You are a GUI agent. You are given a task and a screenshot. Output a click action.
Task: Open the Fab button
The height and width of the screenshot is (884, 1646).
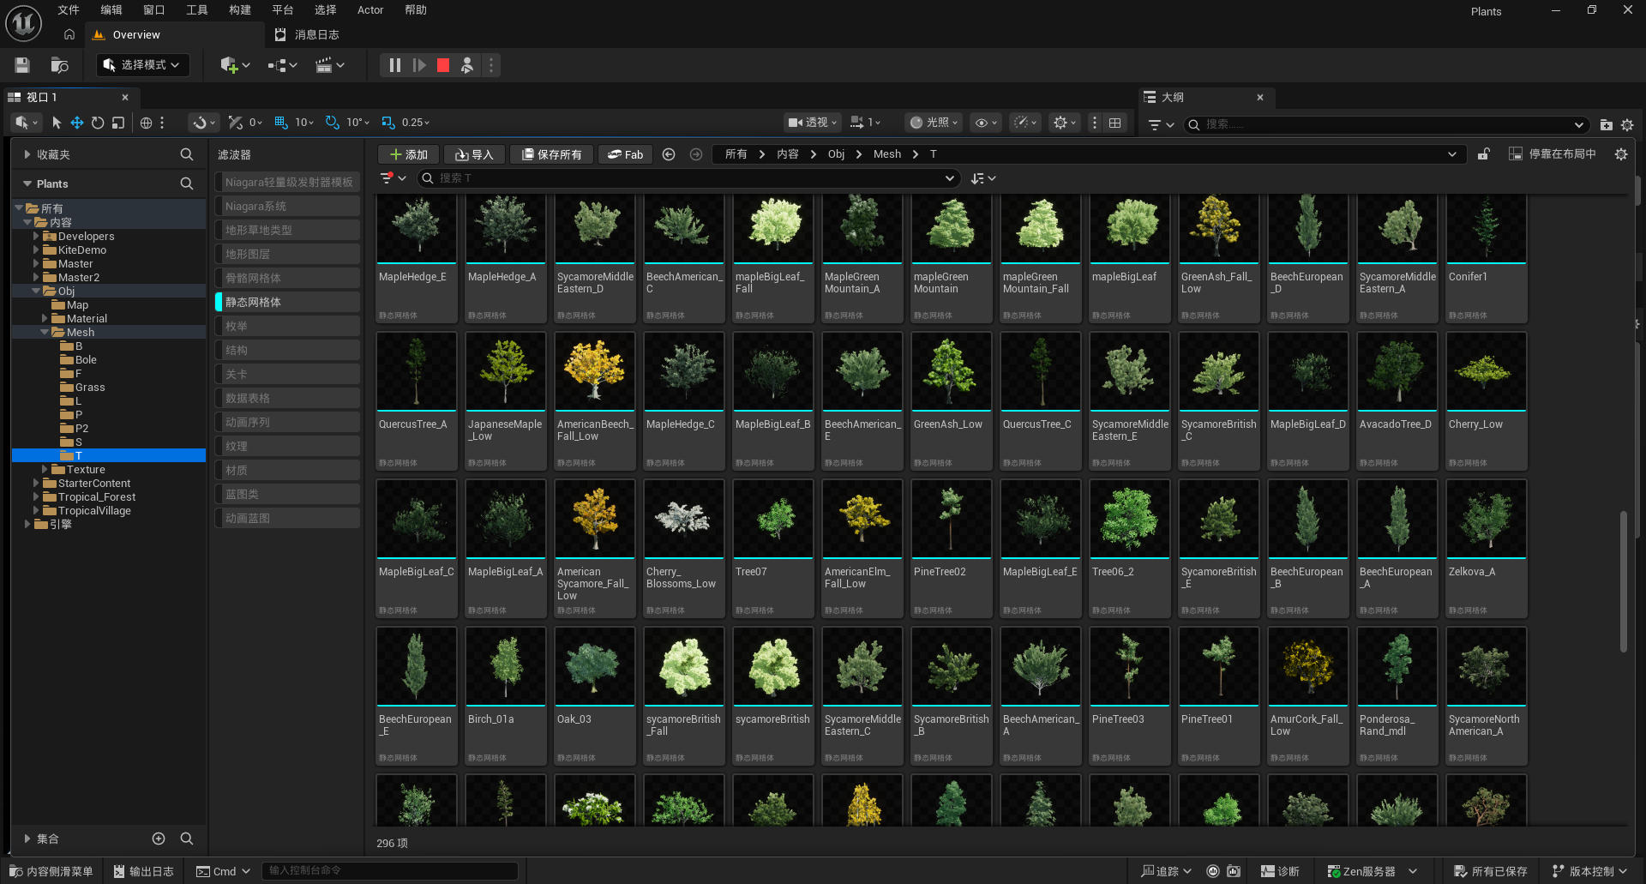tap(625, 154)
